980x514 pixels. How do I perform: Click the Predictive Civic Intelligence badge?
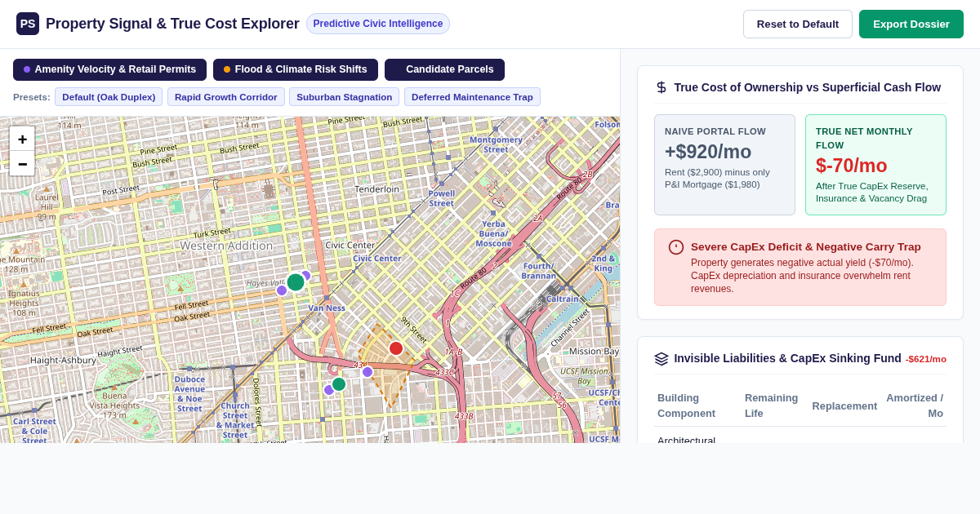point(378,24)
